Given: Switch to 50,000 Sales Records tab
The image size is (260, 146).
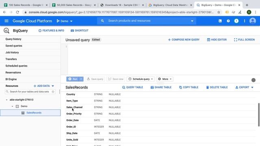Looking at the screenshot, I should [x=74, y=5].
